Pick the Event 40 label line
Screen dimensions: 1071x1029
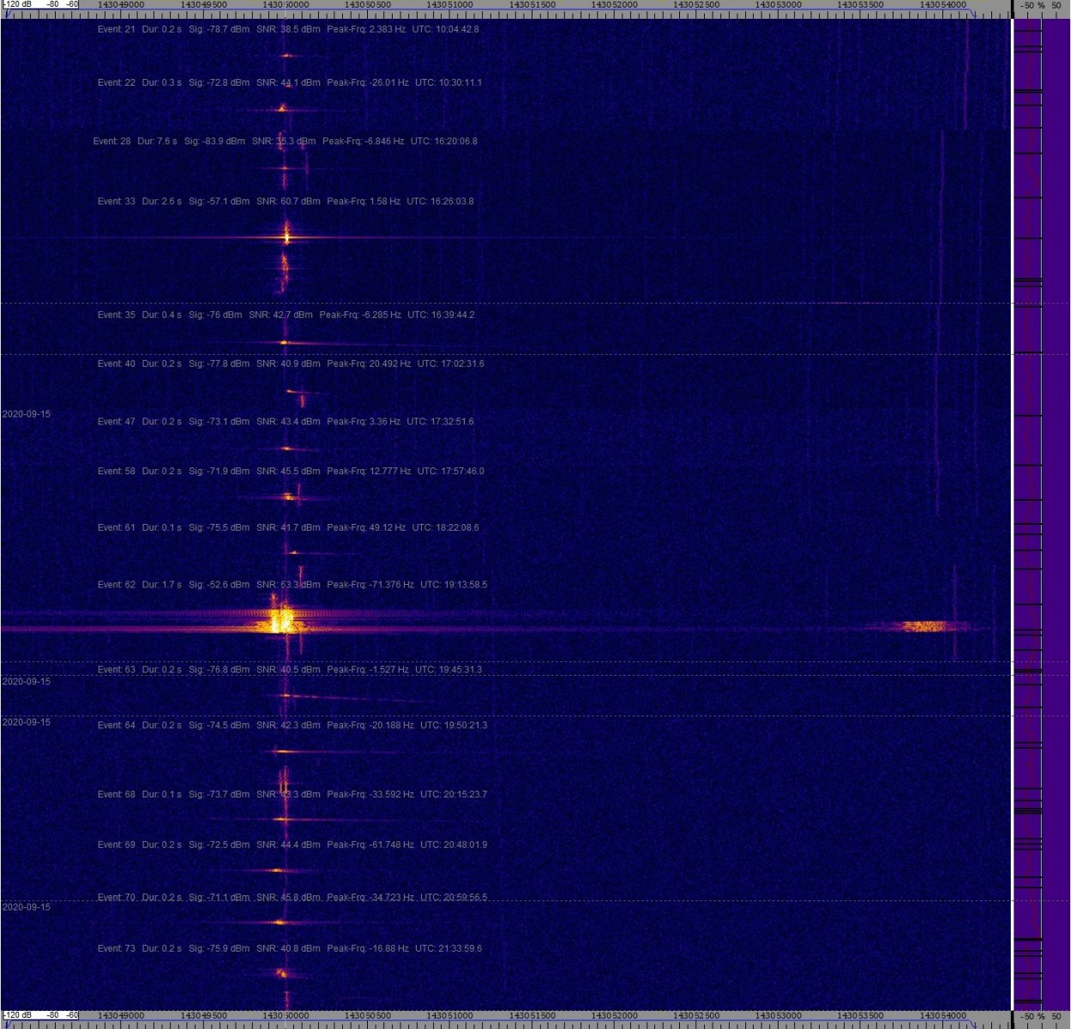[x=291, y=364]
